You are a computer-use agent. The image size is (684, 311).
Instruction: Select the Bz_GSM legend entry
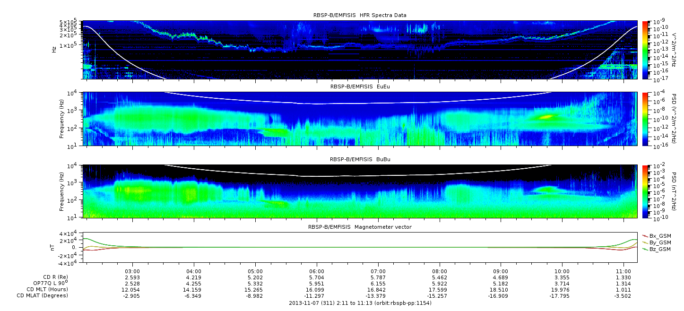coord(657,249)
